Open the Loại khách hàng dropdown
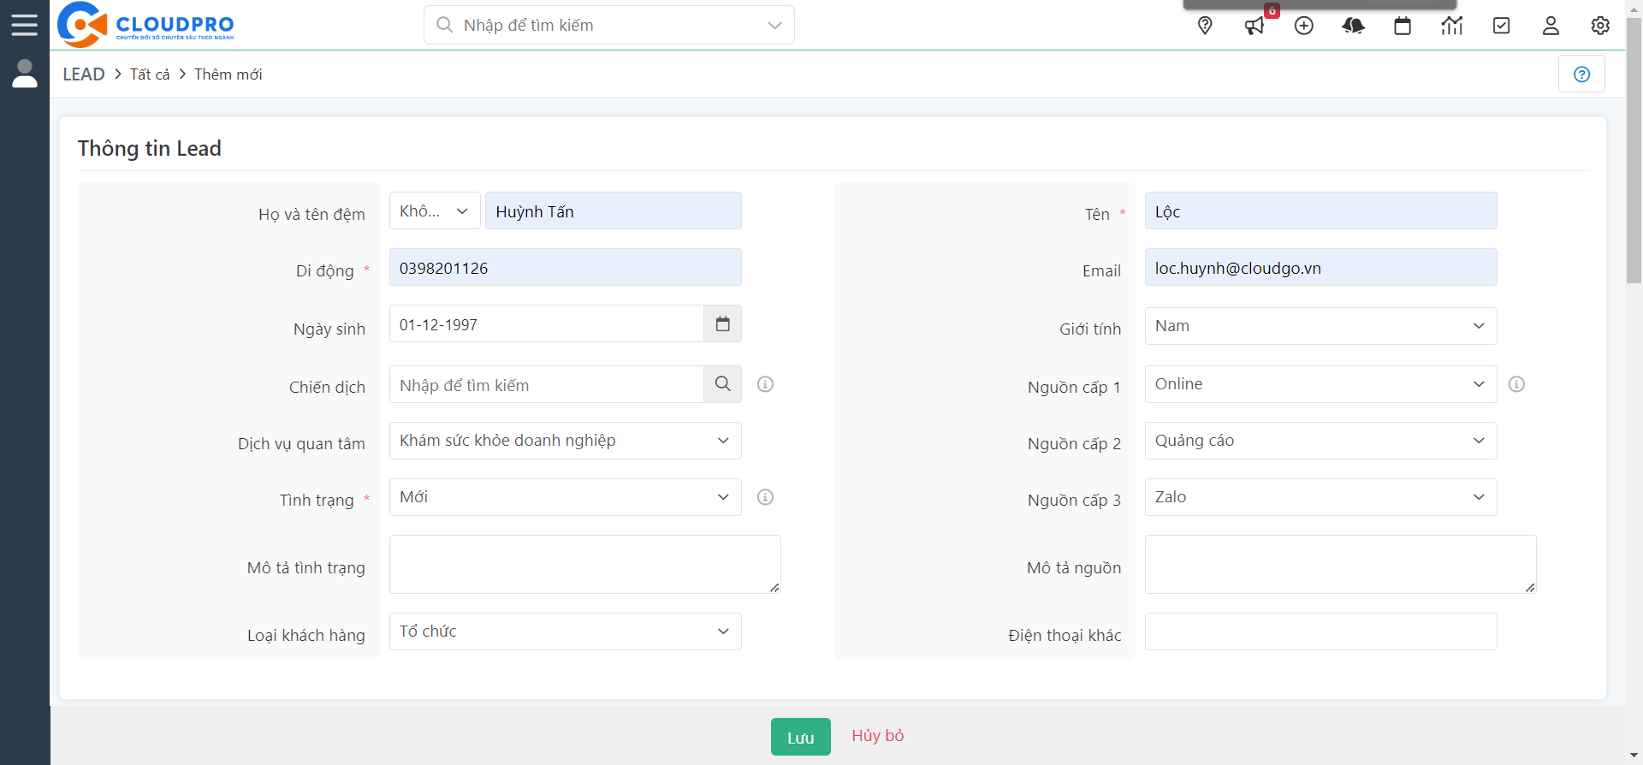This screenshot has height=765, width=1643. [x=566, y=632]
